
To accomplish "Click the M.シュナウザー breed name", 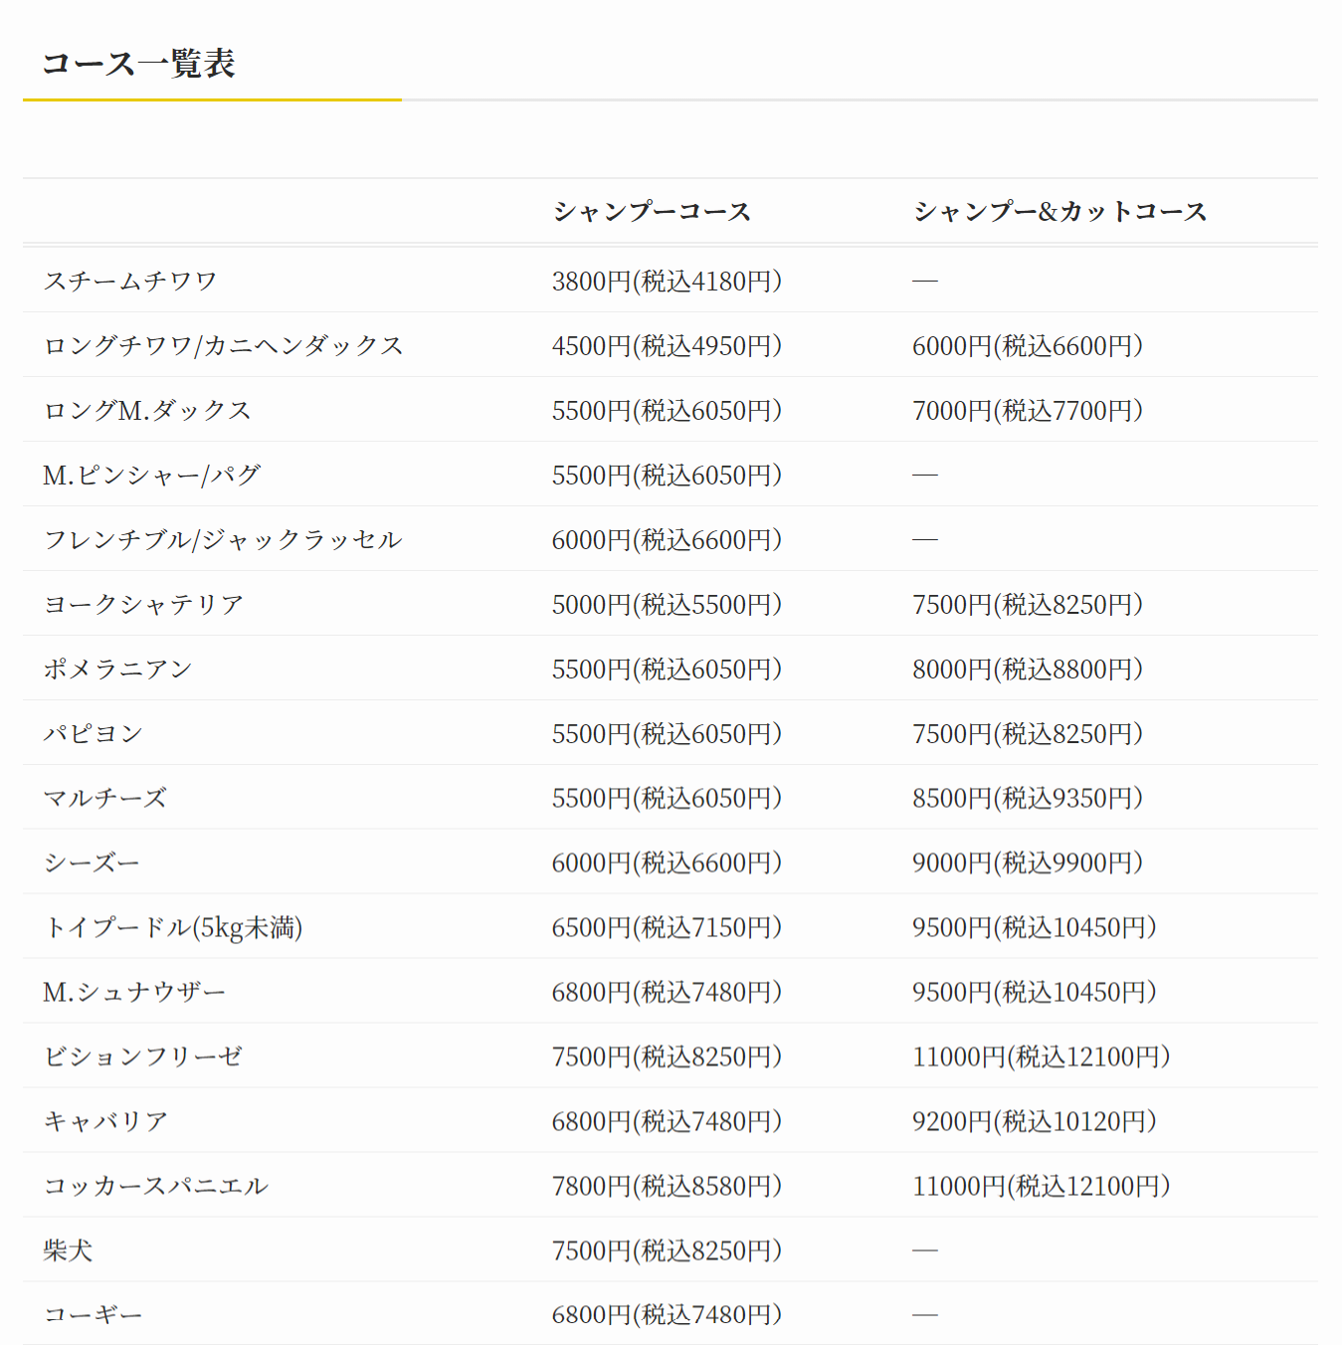I will pyautogui.click(x=134, y=992).
